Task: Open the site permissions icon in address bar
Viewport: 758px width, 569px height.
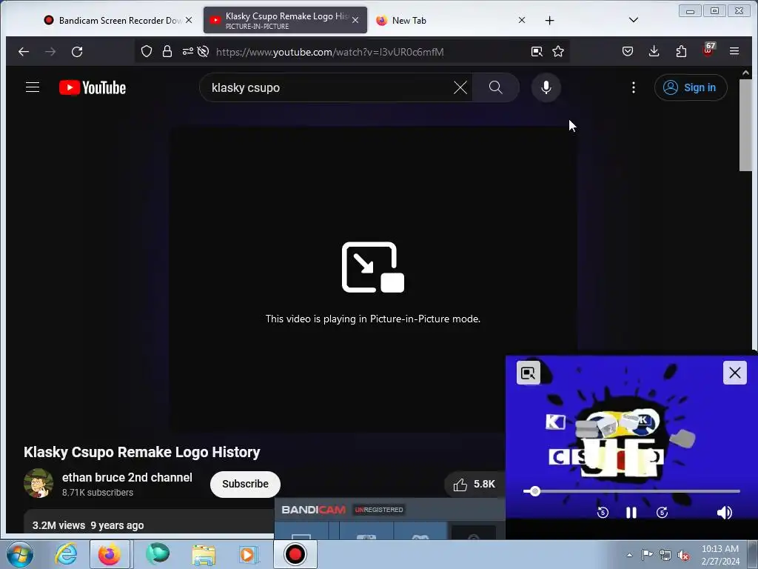Action: [x=187, y=51]
